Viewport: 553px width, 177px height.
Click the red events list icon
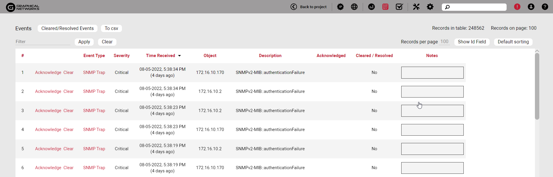pos(385,7)
